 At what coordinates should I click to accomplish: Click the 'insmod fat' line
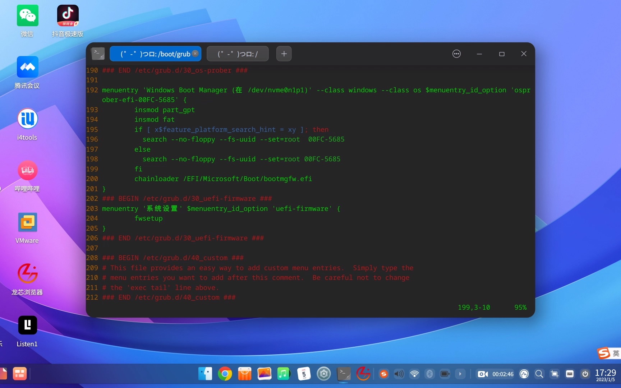[155, 119]
